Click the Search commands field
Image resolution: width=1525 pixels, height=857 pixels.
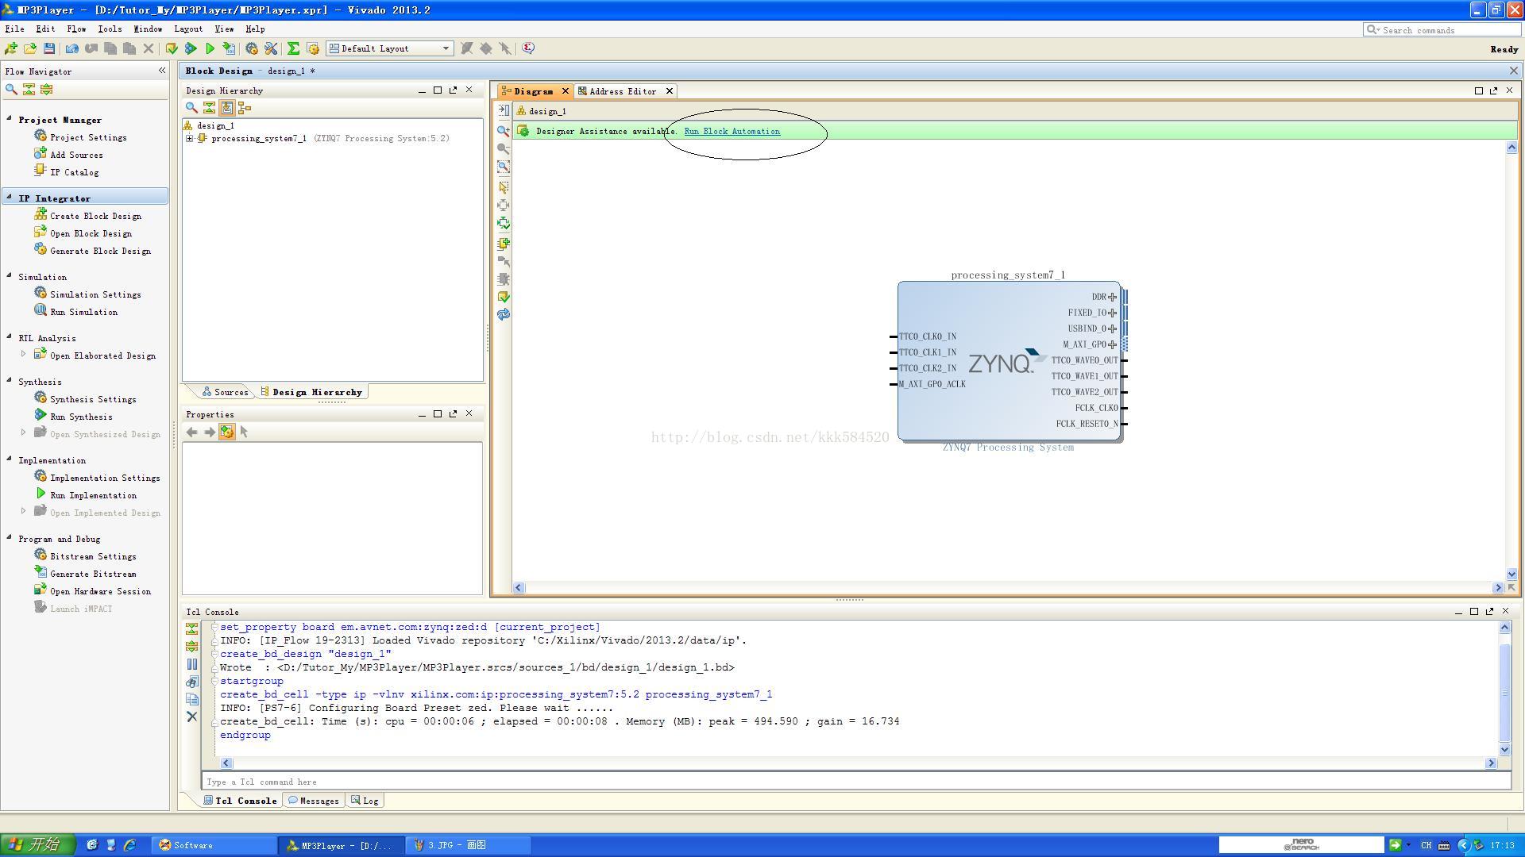(1442, 30)
